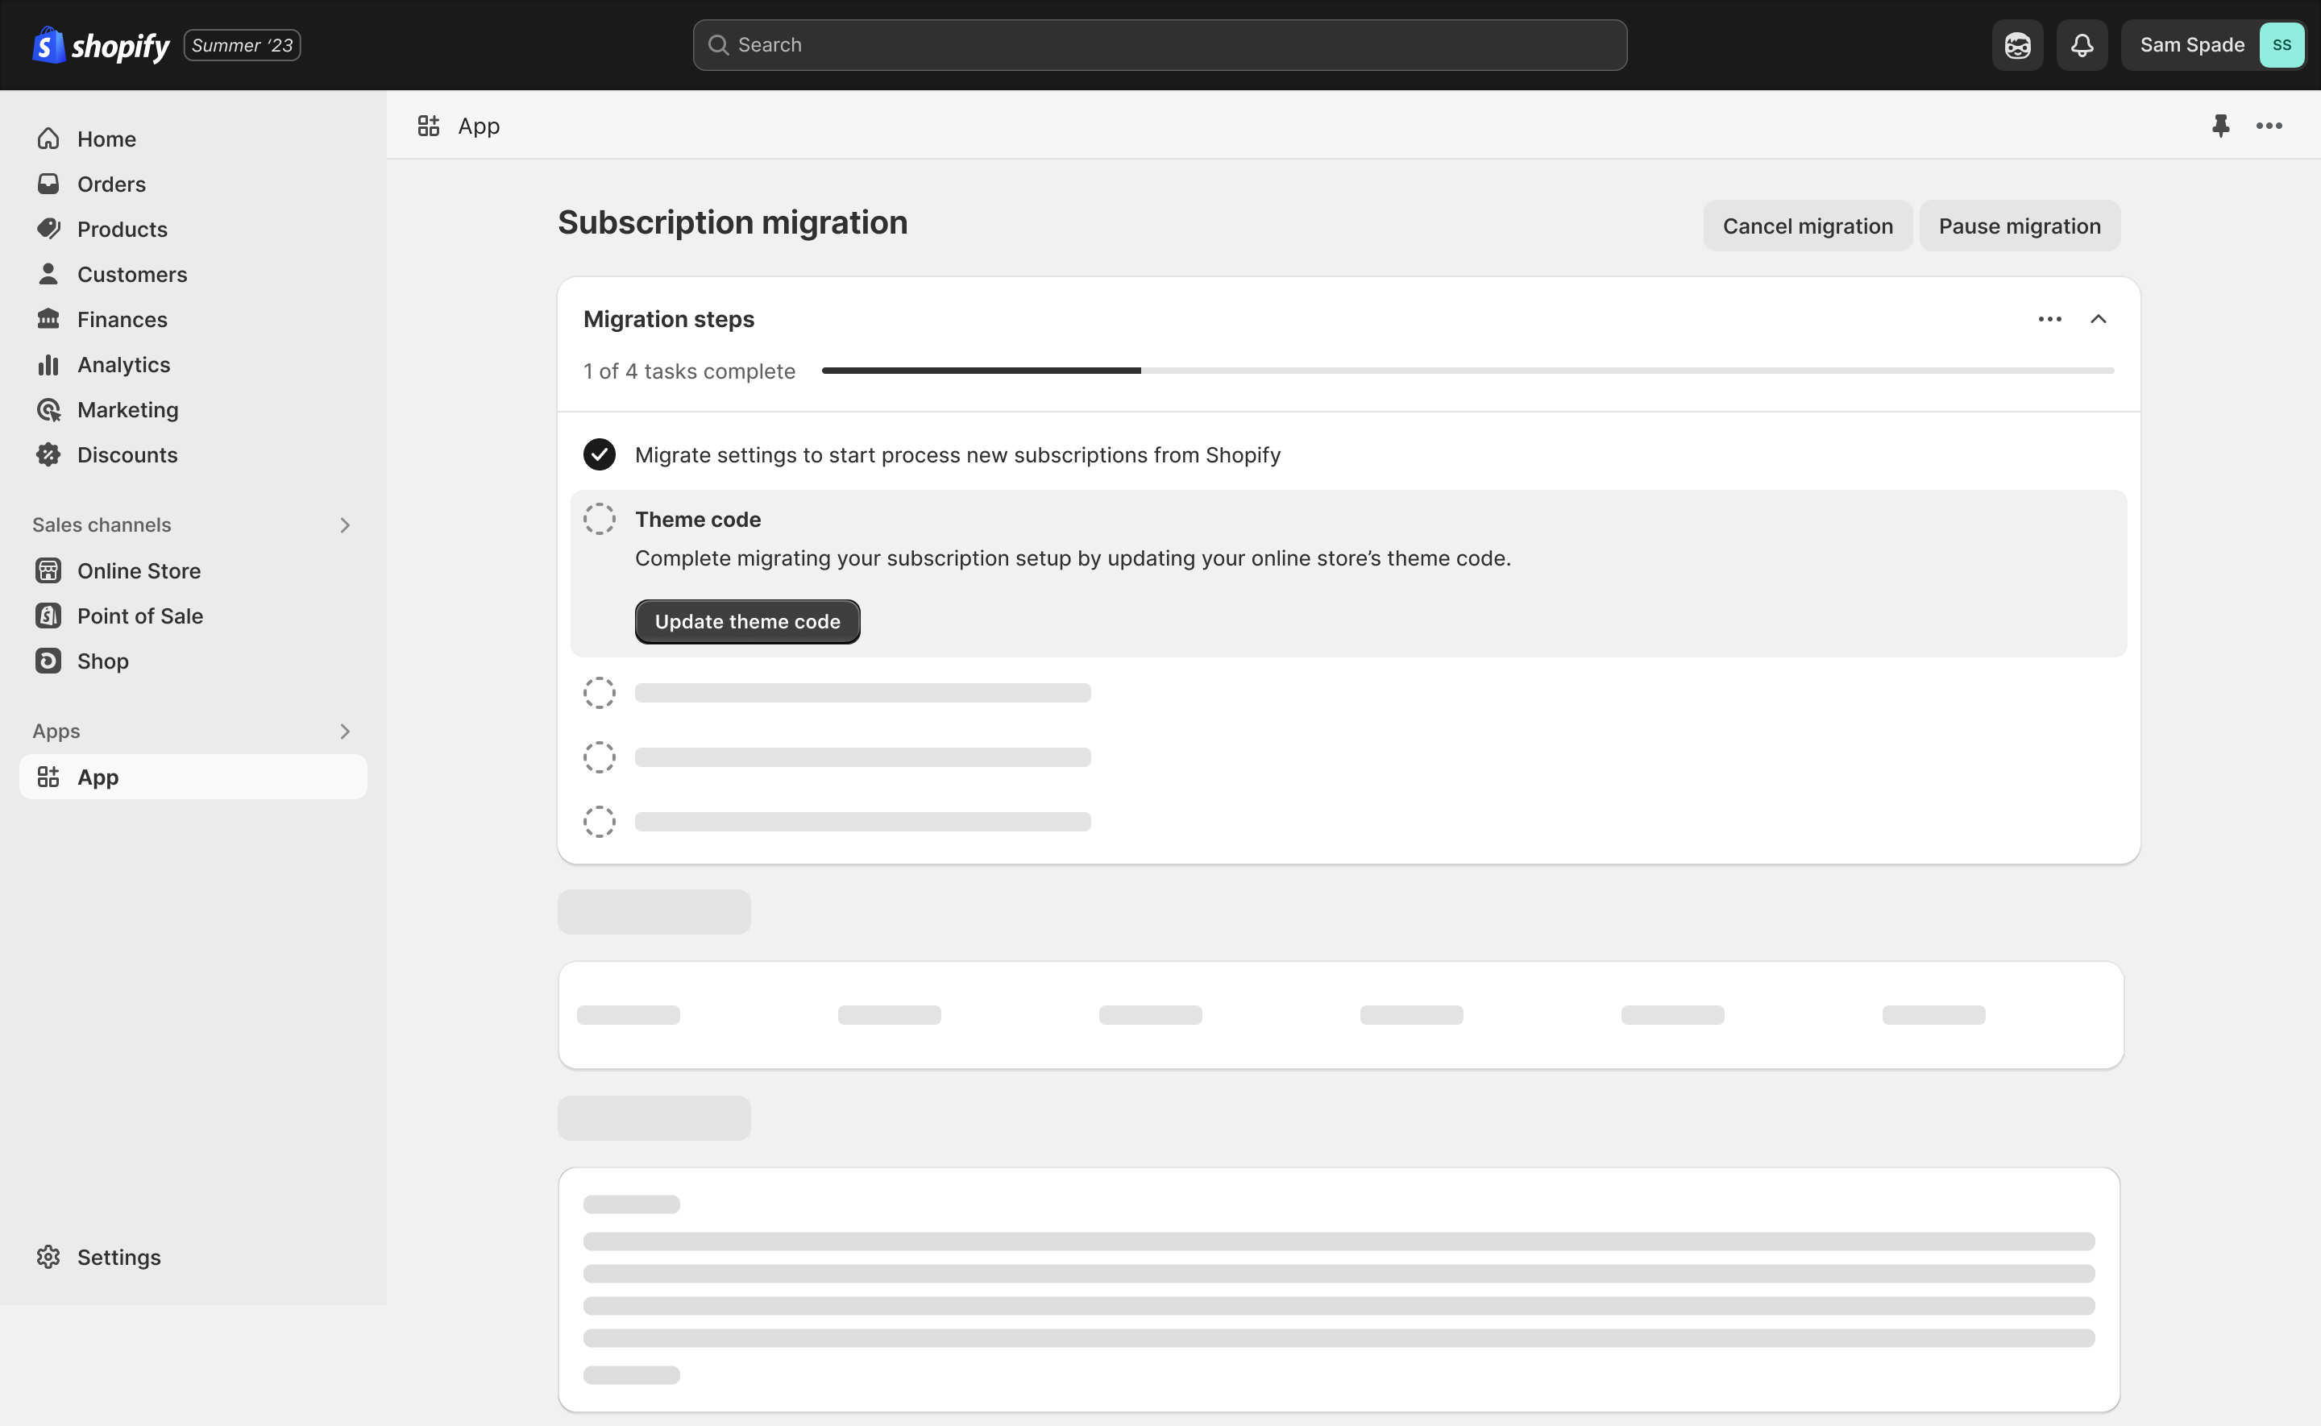Open Analytics in the sidebar
The width and height of the screenshot is (2321, 1426).
click(x=193, y=365)
